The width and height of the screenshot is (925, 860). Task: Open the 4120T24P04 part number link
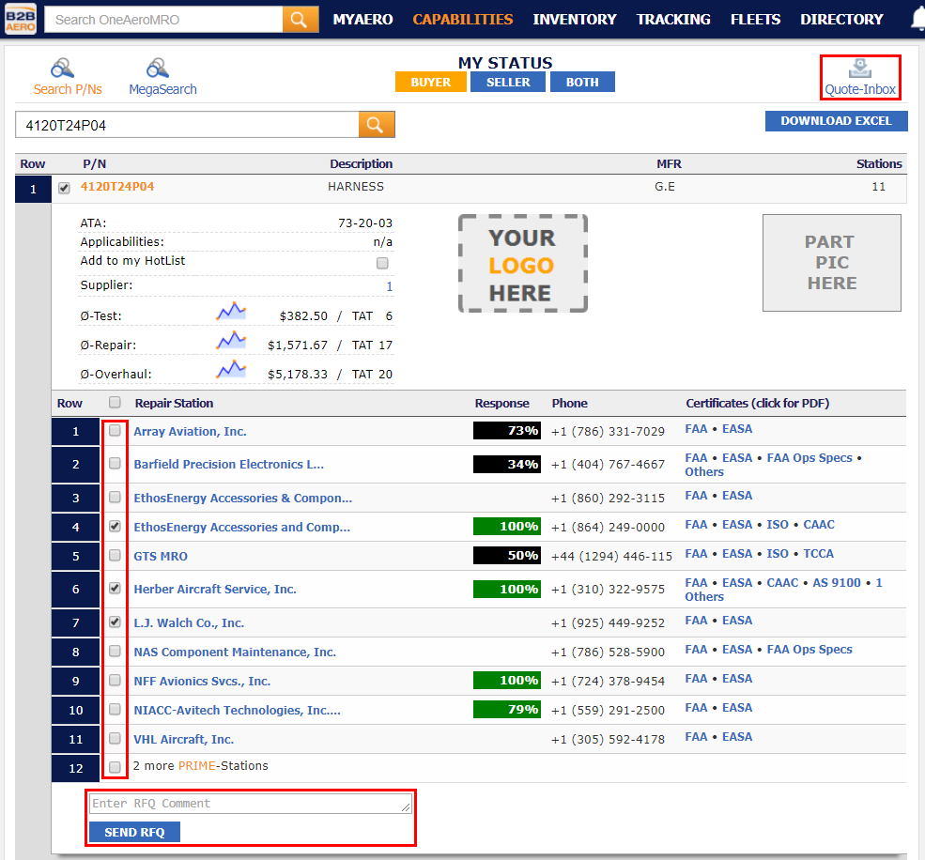coord(117,187)
